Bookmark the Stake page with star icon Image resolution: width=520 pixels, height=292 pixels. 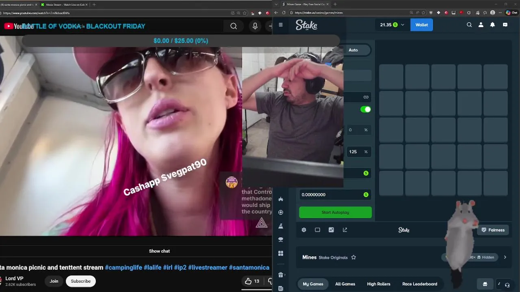423,13
